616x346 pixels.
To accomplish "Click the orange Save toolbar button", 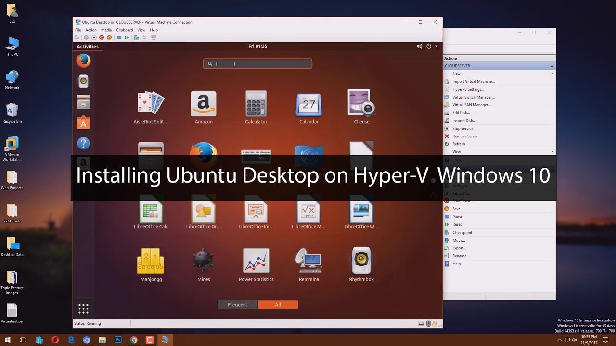I will click(109, 37).
